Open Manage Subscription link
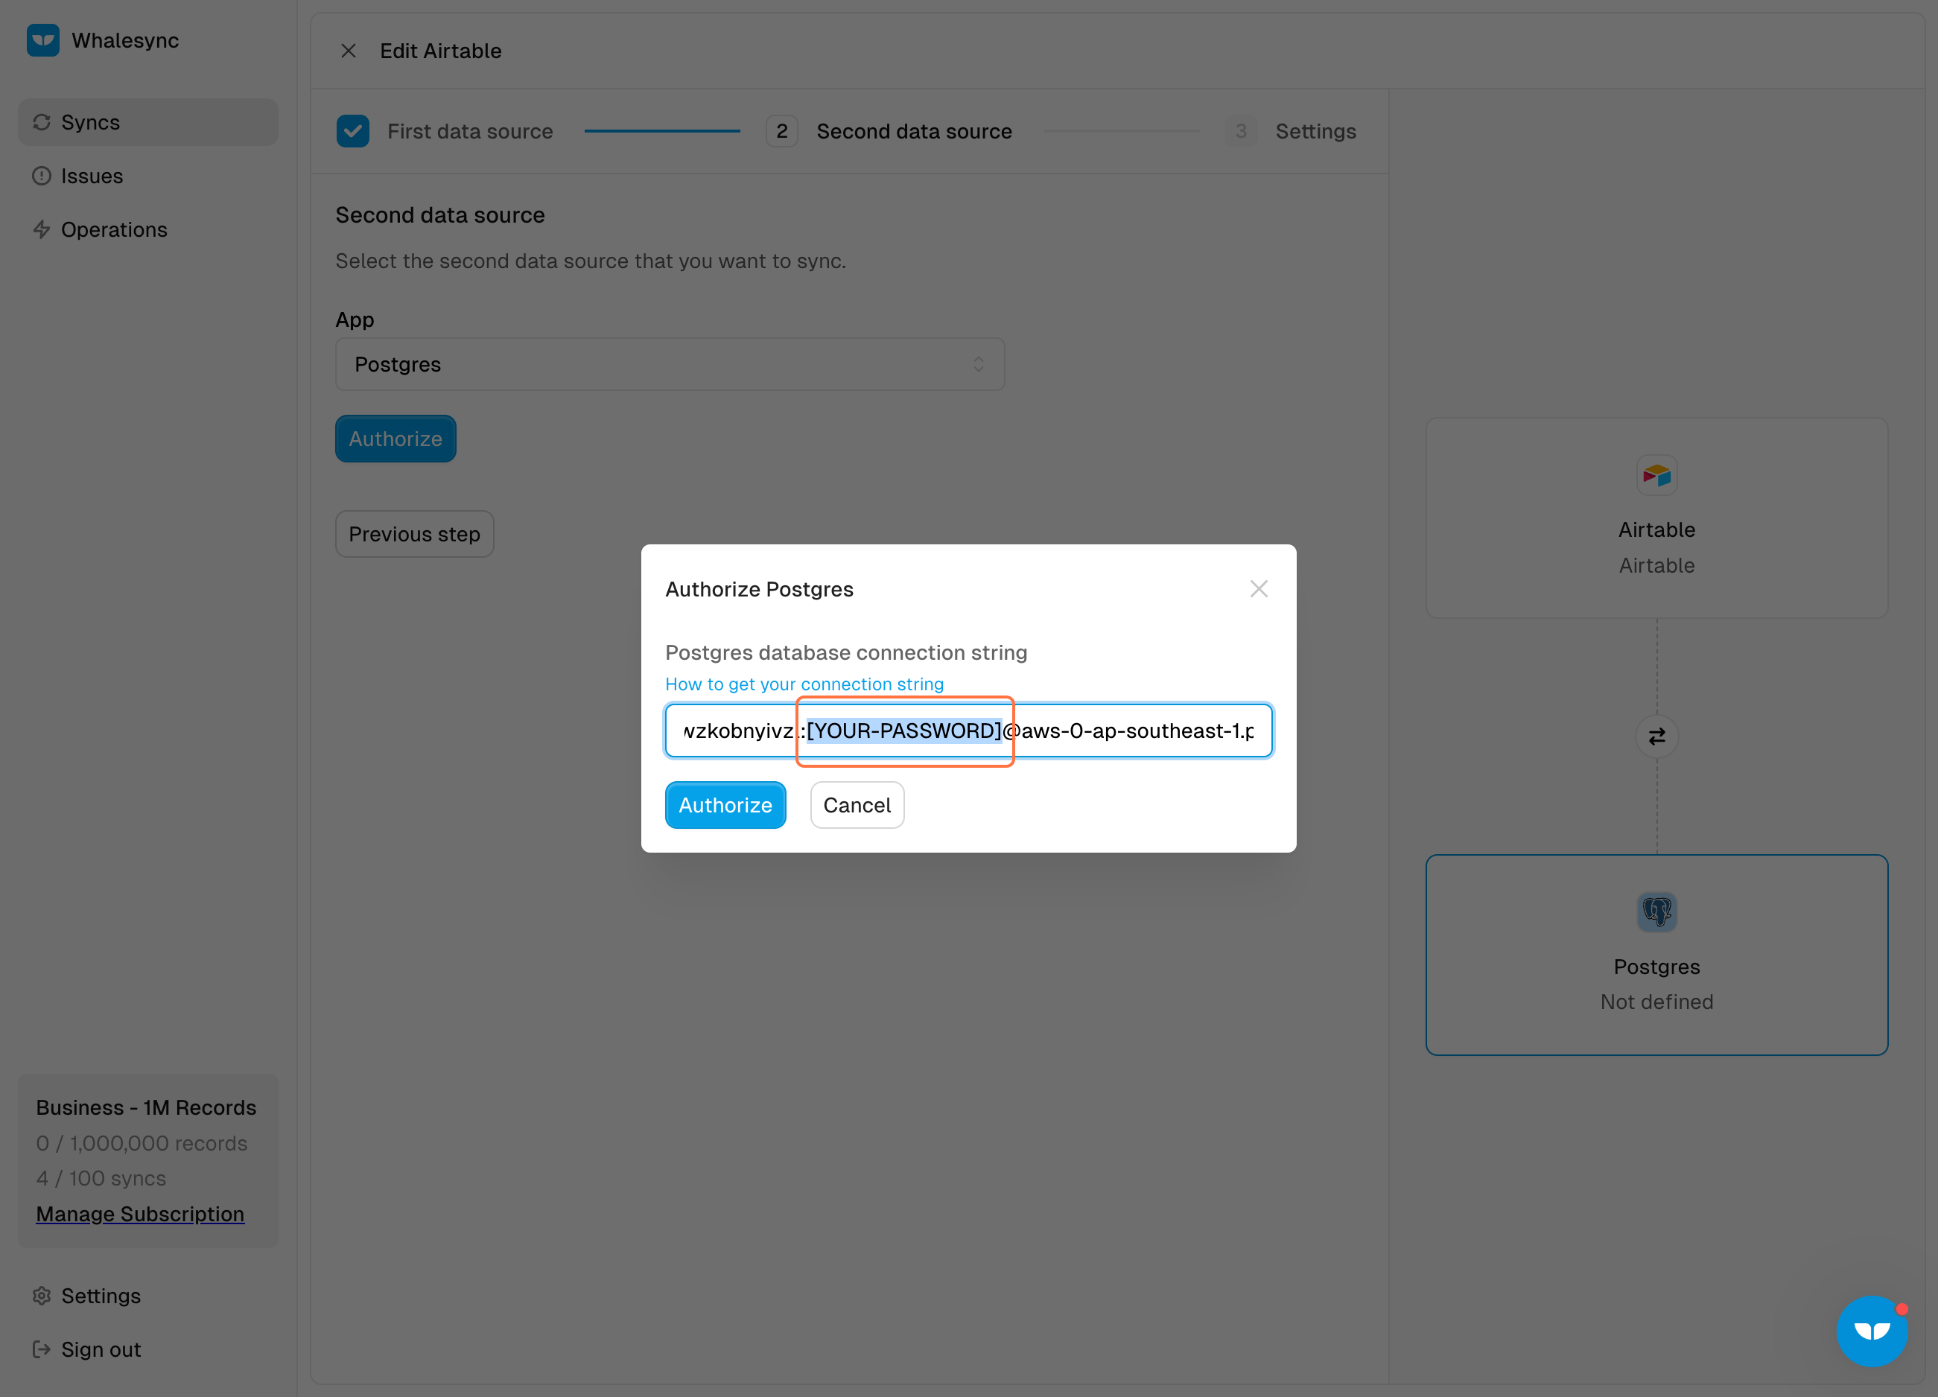The height and width of the screenshot is (1397, 1938). click(x=140, y=1214)
